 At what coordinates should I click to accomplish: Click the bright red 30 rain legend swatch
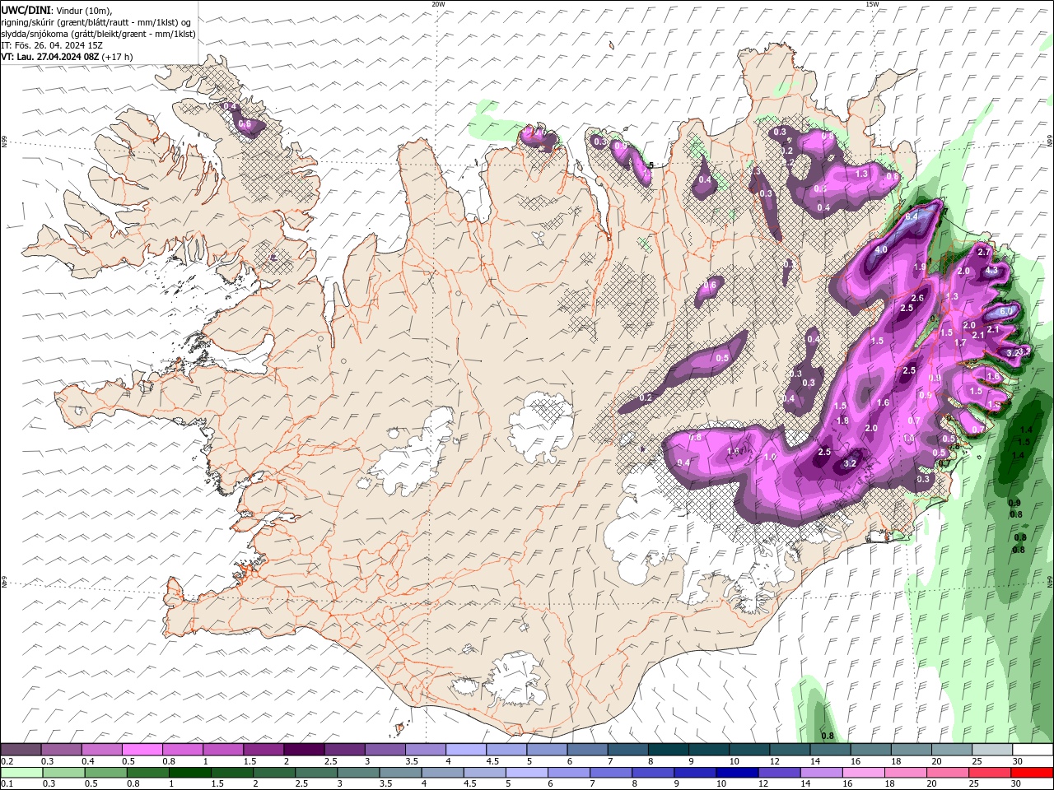1033,773
